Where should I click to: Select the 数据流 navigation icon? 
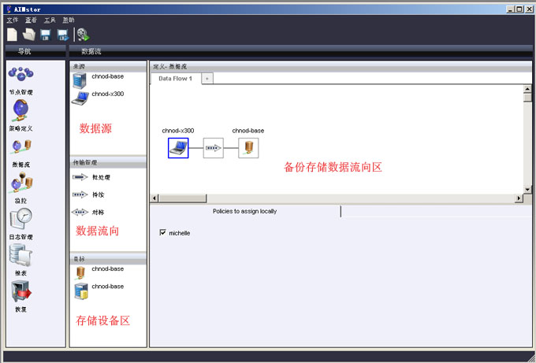pos(20,147)
